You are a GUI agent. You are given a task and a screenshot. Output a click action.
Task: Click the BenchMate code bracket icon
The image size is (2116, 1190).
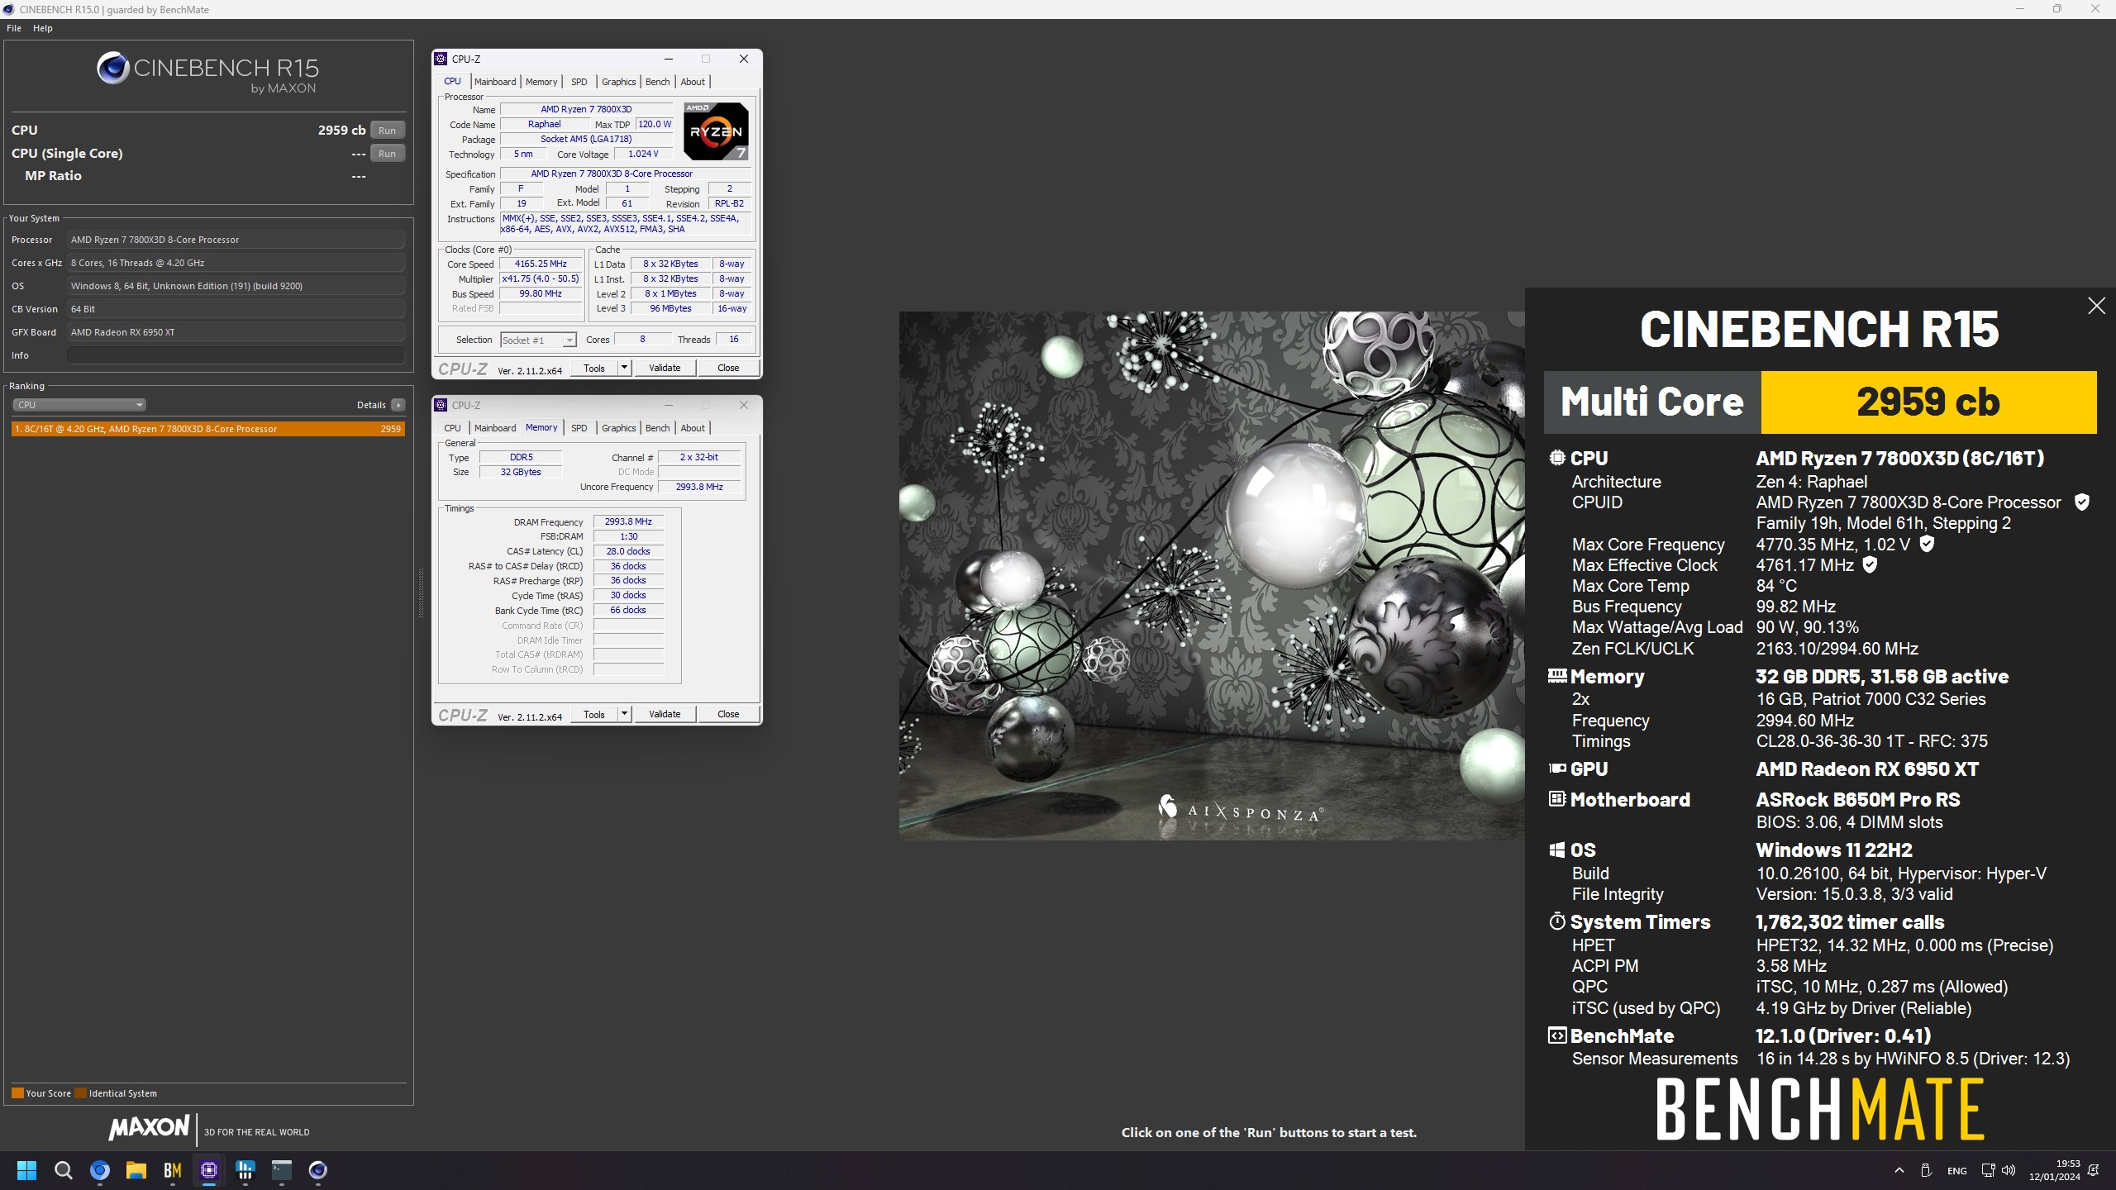pyautogui.click(x=1557, y=1035)
